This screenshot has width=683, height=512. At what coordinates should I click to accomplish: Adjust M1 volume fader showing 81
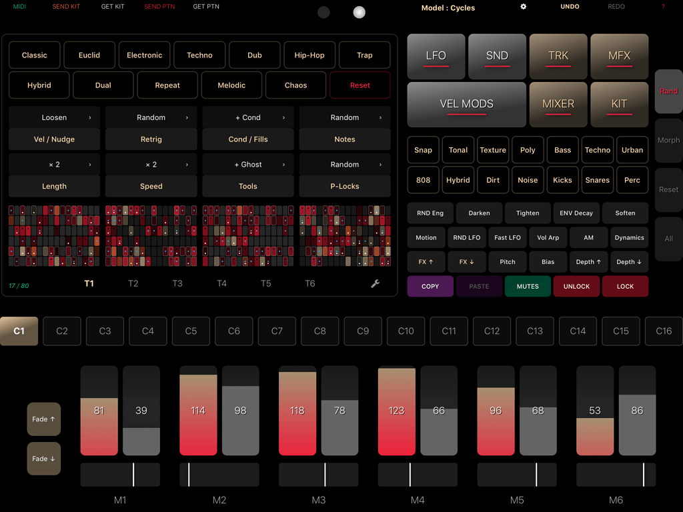click(x=99, y=411)
